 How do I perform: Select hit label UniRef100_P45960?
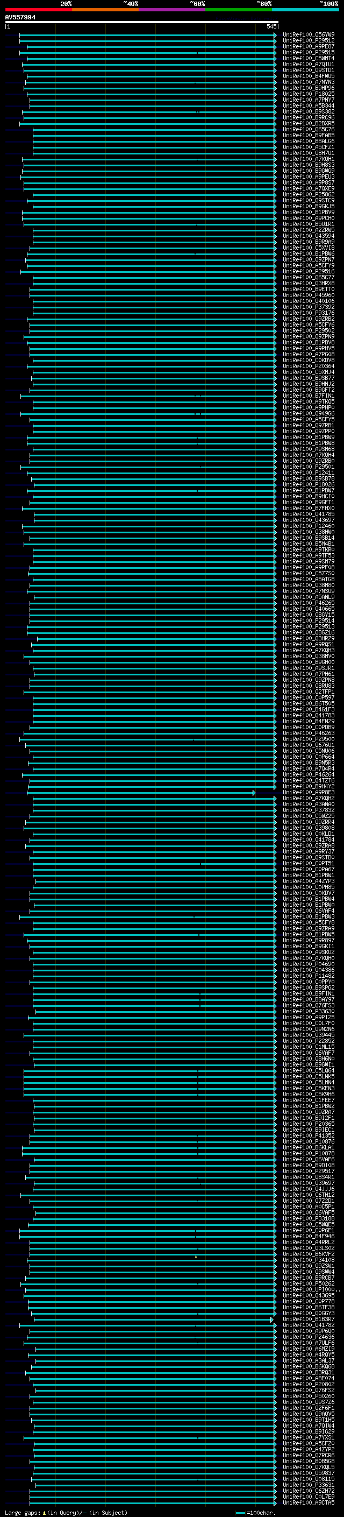[x=309, y=295]
